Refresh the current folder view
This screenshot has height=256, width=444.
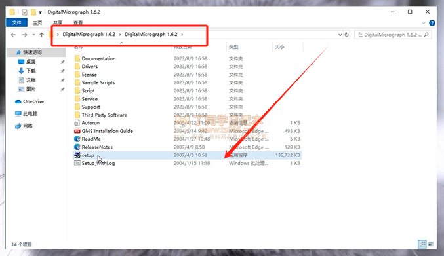(x=346, y=35)
